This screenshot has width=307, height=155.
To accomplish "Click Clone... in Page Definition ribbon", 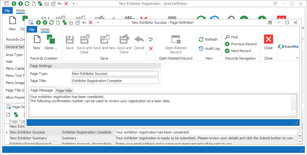I will click(x=51, y=42).
